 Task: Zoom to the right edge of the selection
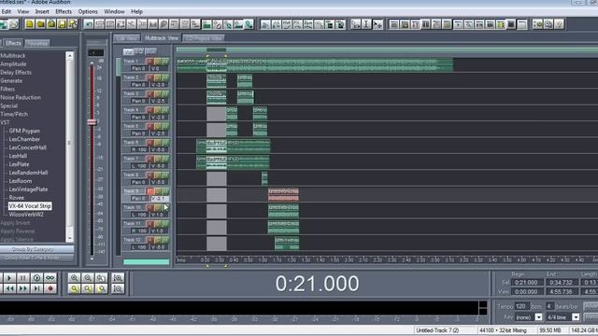coord(101,289)
